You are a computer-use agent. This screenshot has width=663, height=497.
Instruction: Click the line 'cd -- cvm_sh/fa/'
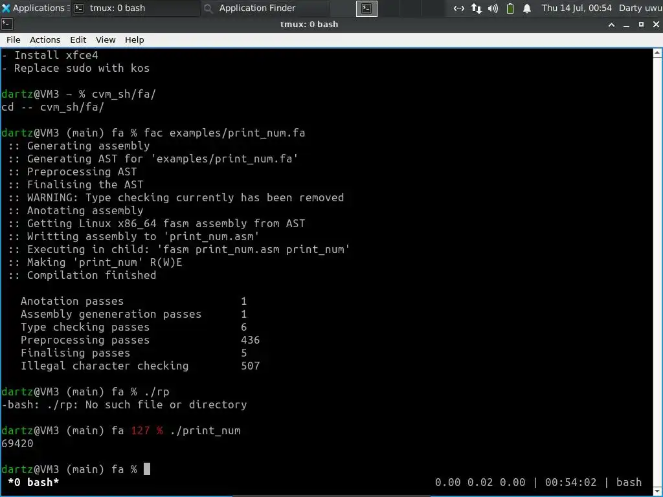coord(53,107)
